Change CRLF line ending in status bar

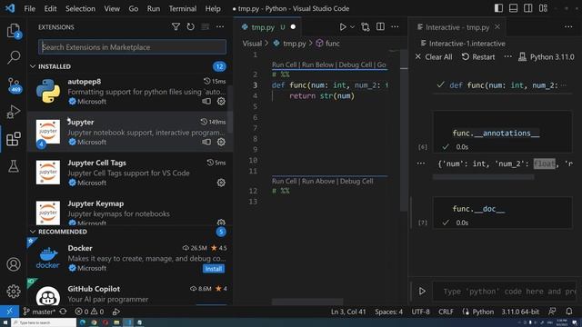click(x=446, y=312)
